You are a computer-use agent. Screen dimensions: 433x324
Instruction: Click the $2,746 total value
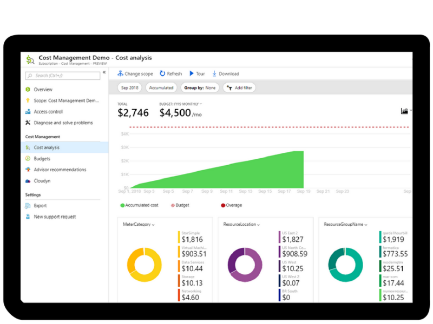coord(133,113)
